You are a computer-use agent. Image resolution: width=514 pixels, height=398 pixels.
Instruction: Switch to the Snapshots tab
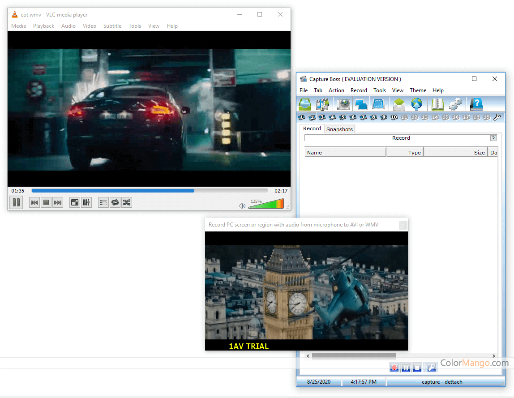(x=339, y=129)
